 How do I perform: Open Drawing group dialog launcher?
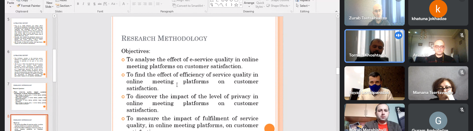pos(291,11)
